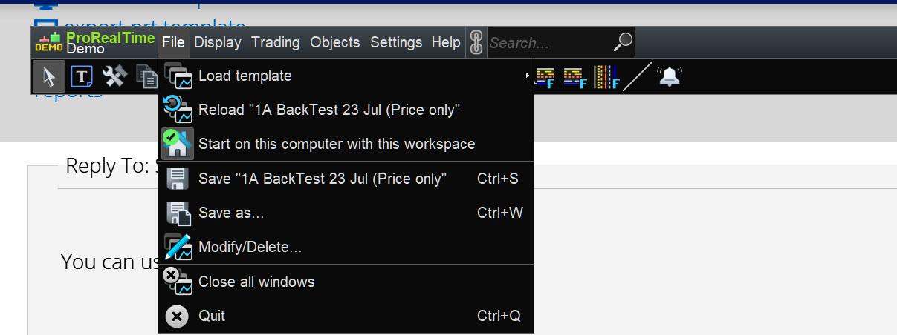
Task: Click the magnifying glass search icon
Action: [x=623, y=43]
